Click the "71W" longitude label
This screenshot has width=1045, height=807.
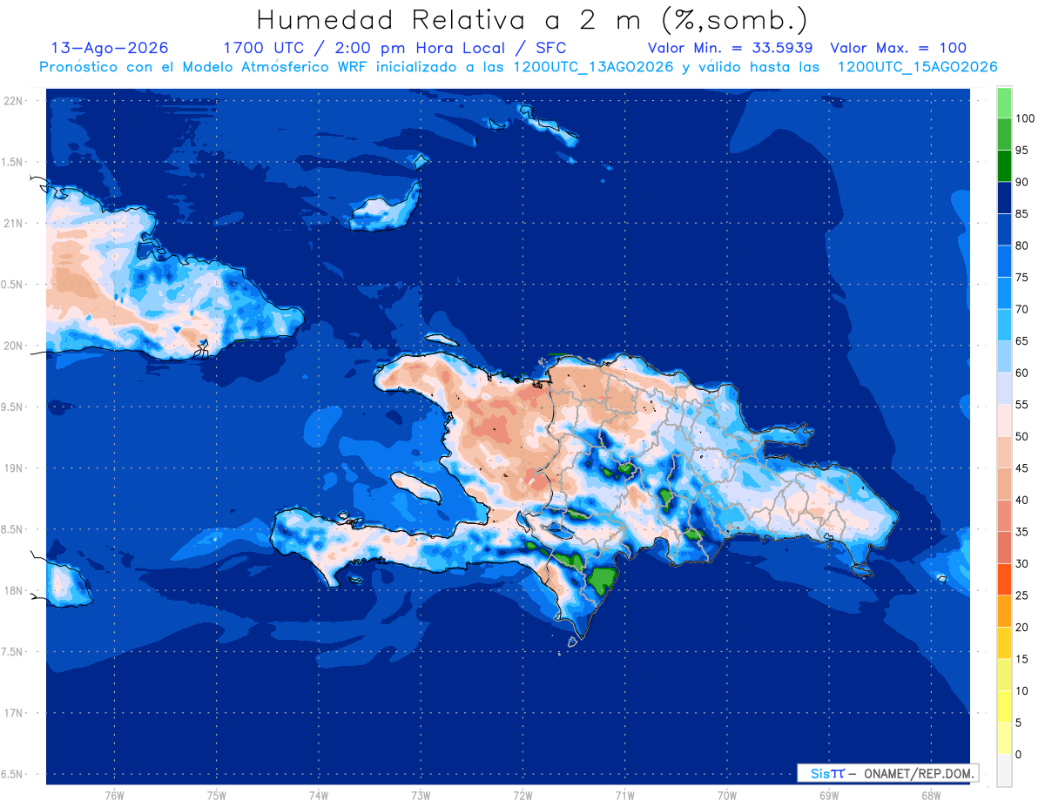click(x=624, y=796)
